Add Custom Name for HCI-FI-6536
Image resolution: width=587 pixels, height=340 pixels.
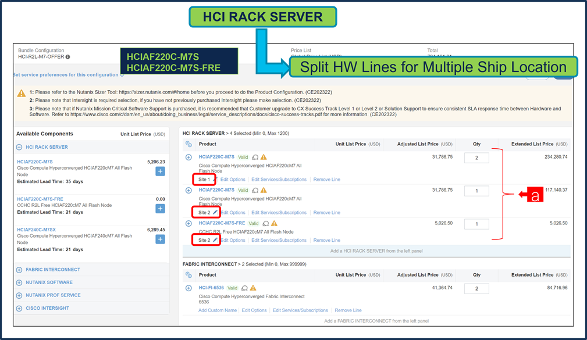point(218,310)
